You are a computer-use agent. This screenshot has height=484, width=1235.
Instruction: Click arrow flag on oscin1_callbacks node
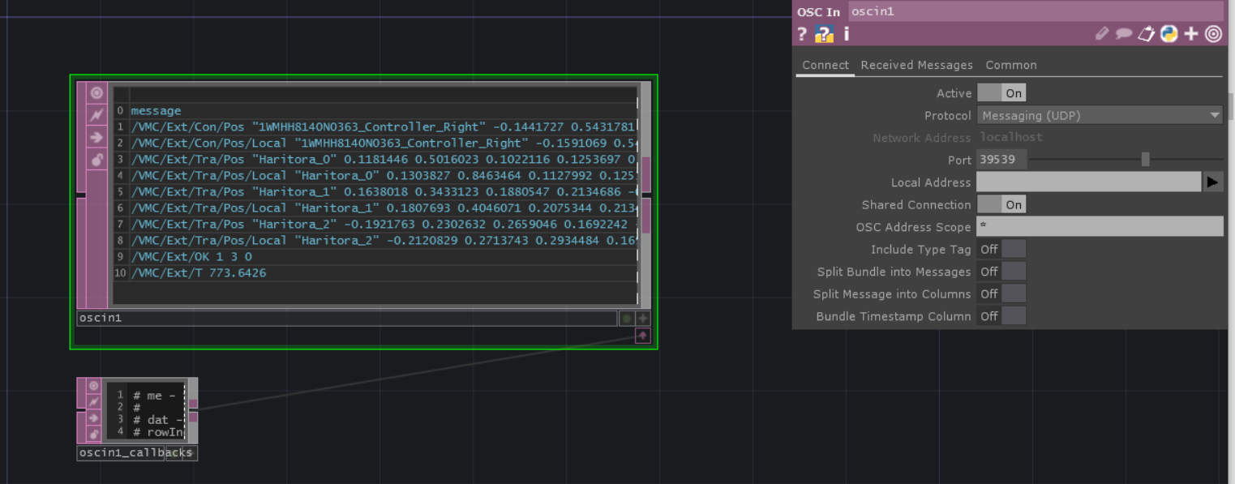pyautogui.click(x=94, y=418)
